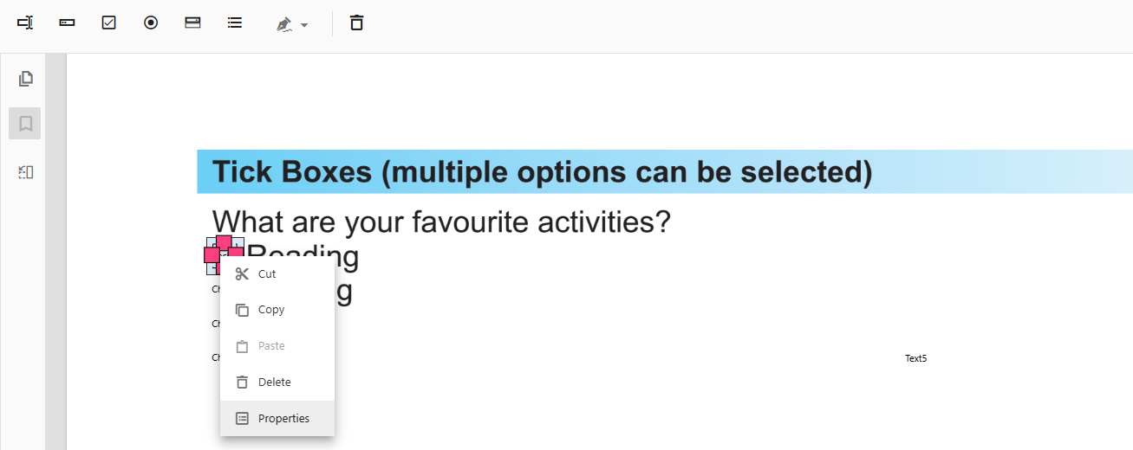
Task: Select the password field tool
Action: click(x=67, y=23)
